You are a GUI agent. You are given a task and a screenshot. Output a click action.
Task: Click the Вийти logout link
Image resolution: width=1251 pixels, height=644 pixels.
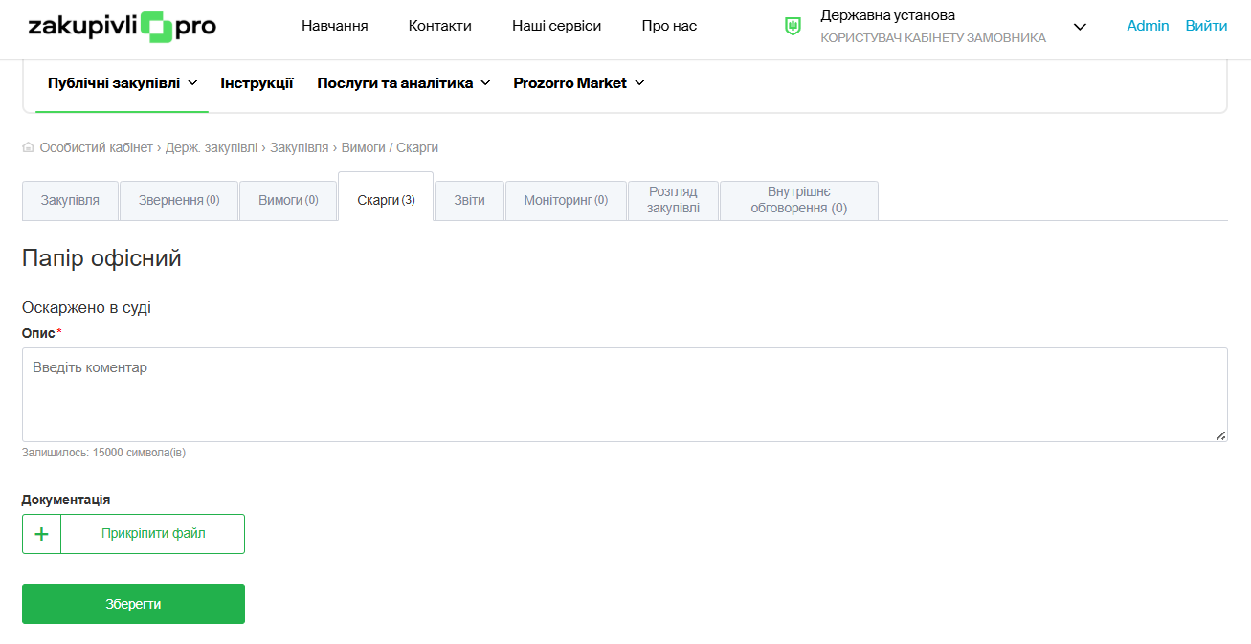click(x=1206, y=26)
